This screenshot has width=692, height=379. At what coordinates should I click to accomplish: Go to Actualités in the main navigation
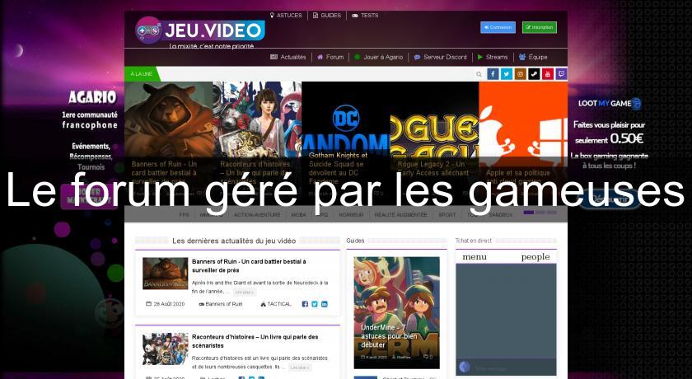(288, 58)
